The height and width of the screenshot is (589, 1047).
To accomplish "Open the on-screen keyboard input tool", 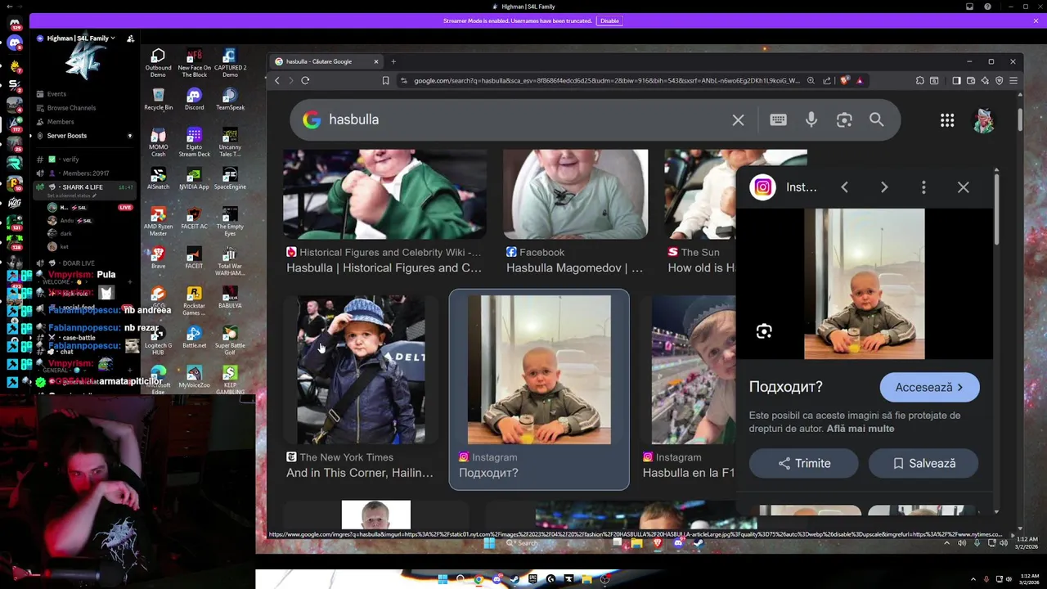I will coord(778,120).
